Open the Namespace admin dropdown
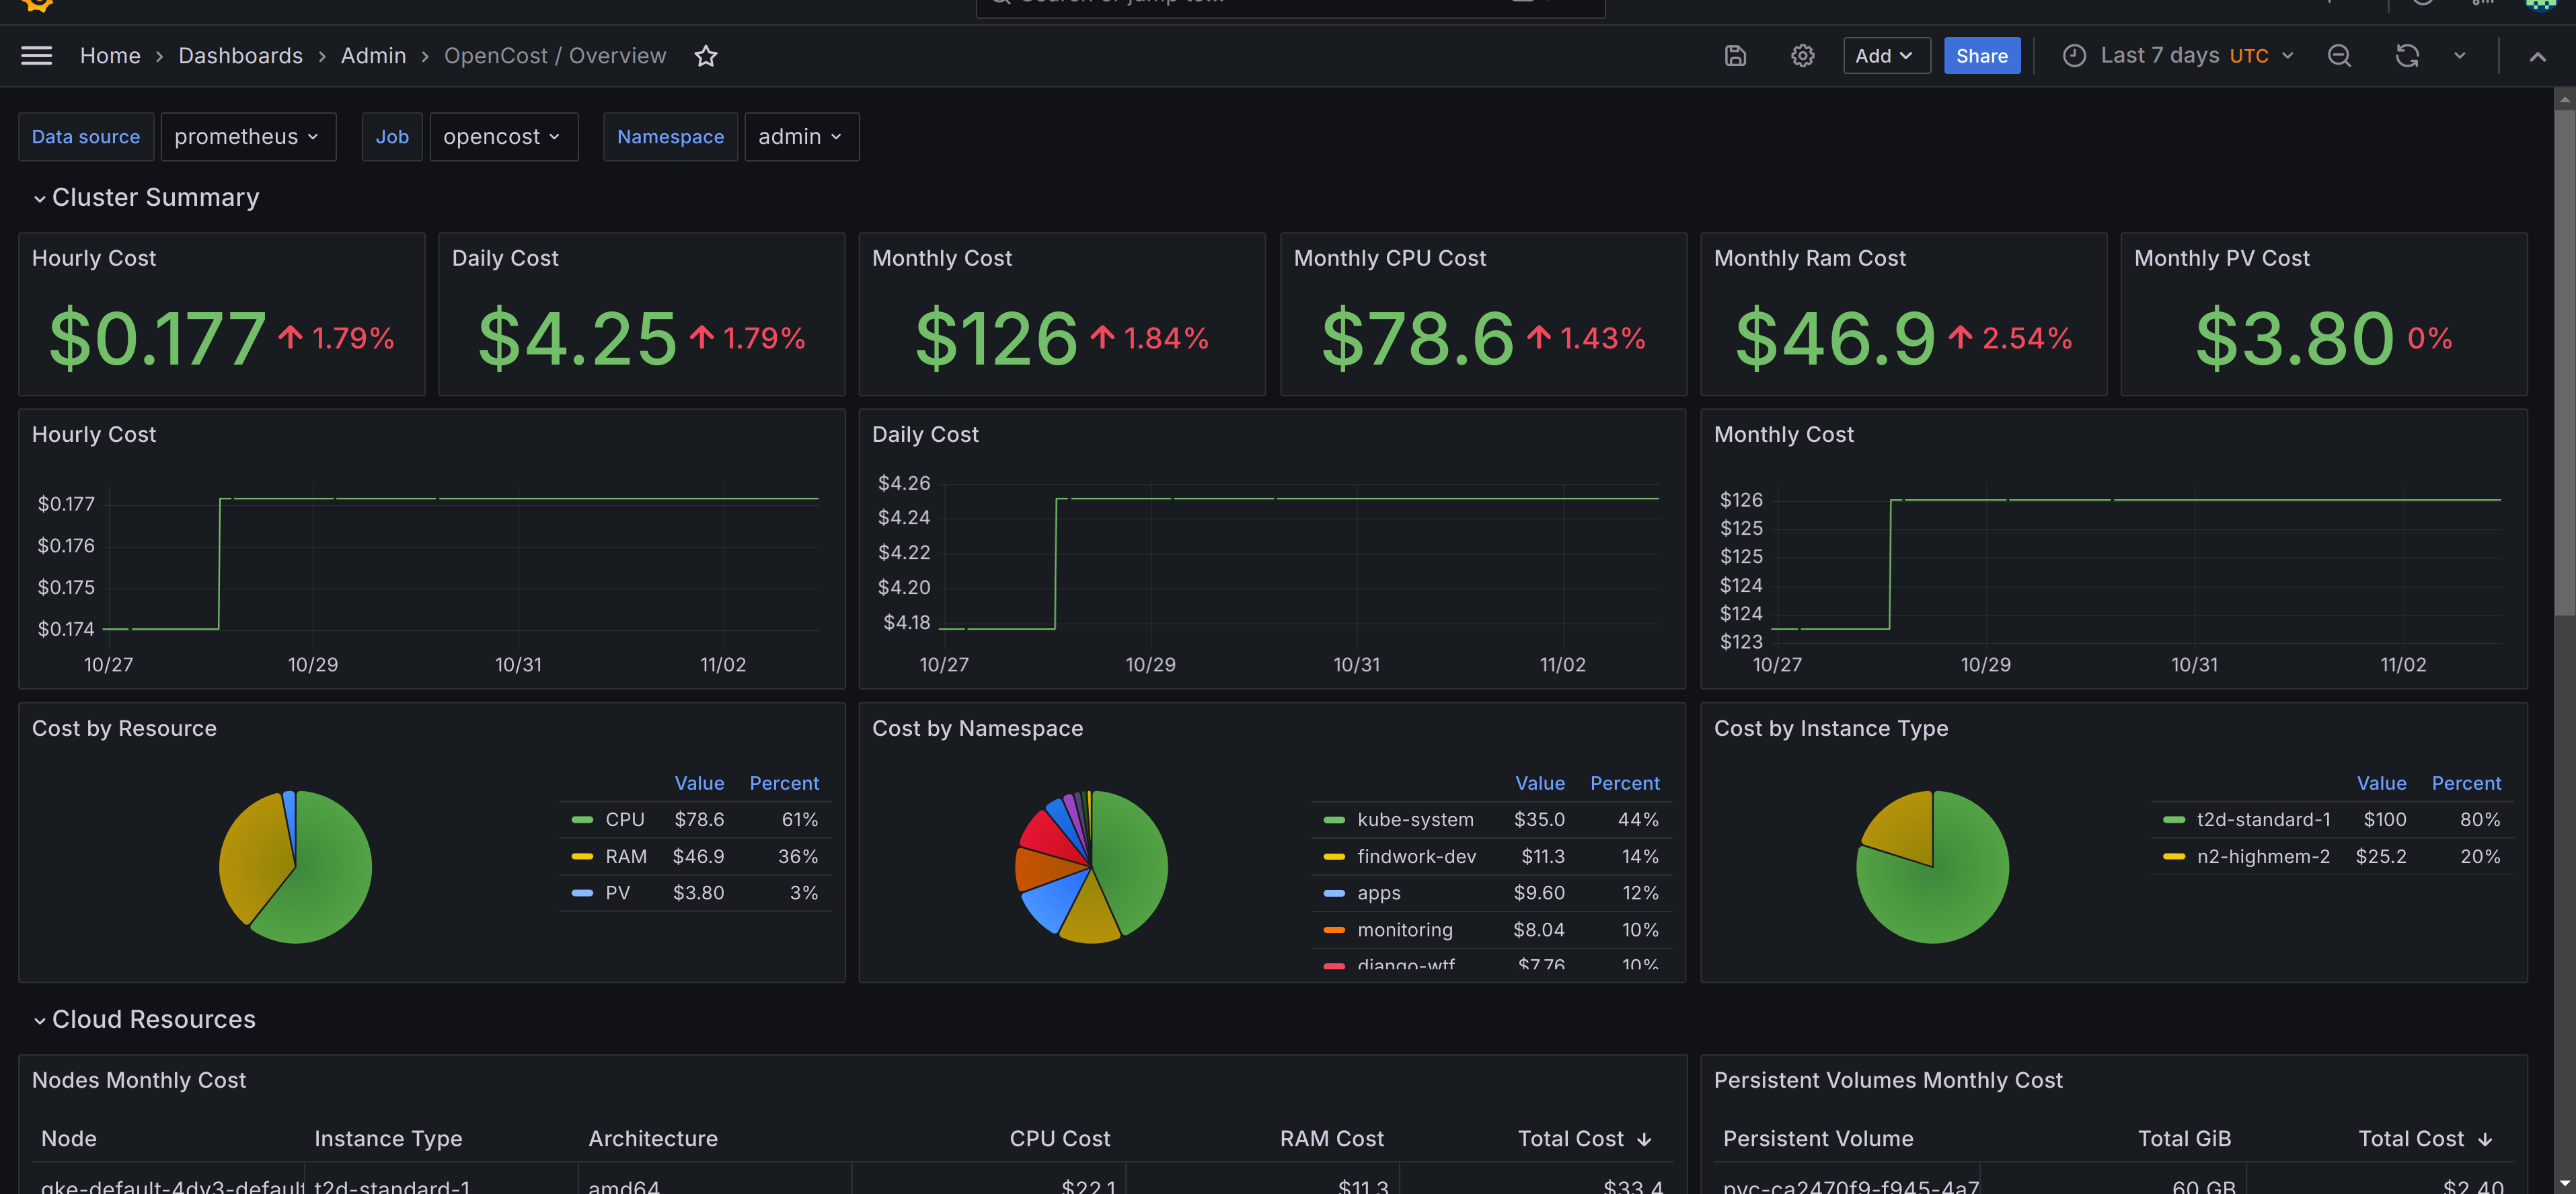The image size is (2576, 1194). coord(801,136)
